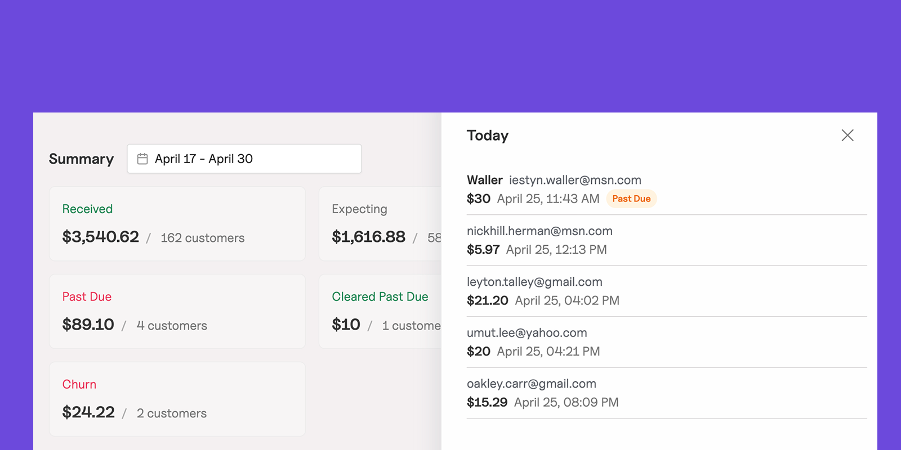Open the Received summary card
901x450 pixels.
(x=177, y=223)
